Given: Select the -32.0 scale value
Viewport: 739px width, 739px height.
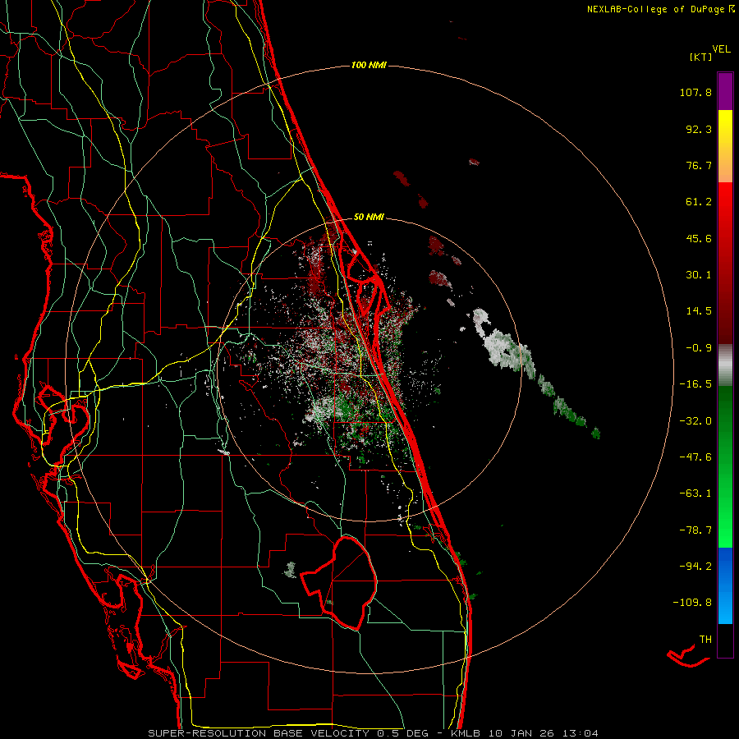Looking at the screenshot, I should (x=695, y=421).
